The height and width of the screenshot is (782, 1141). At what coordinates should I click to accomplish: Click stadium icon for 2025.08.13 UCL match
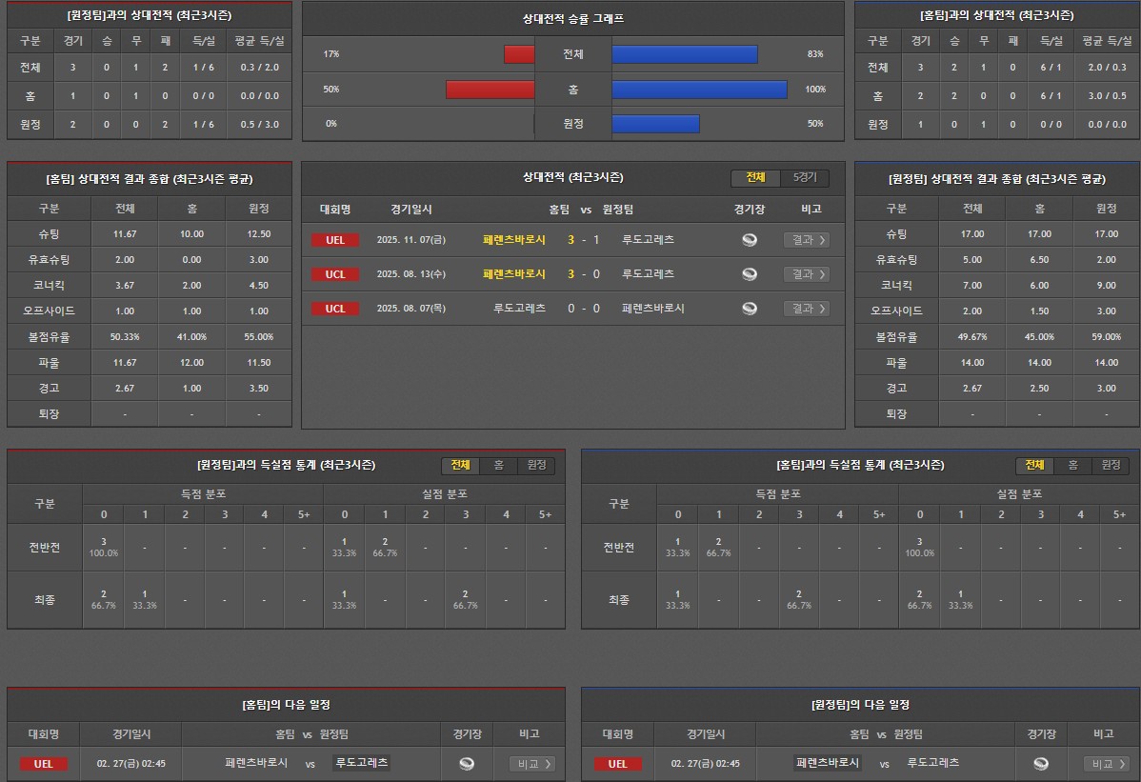point(750,274)
